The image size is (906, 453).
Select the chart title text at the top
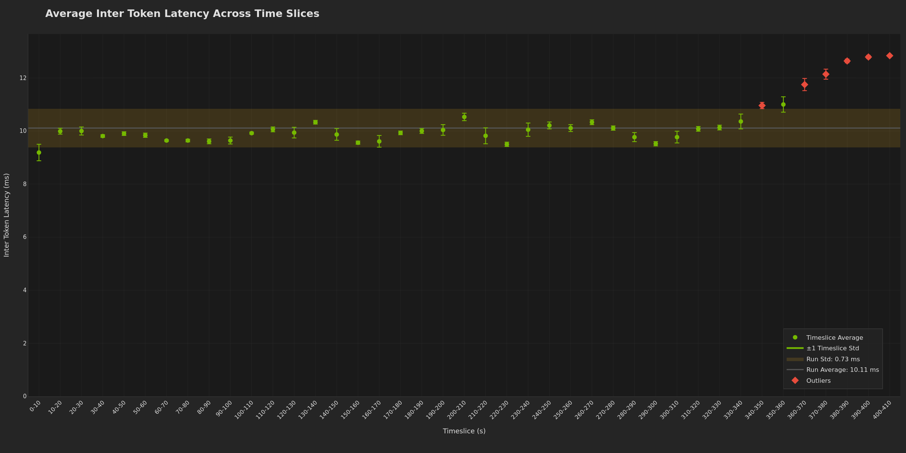pyautogui.click(x=182, y=13)
